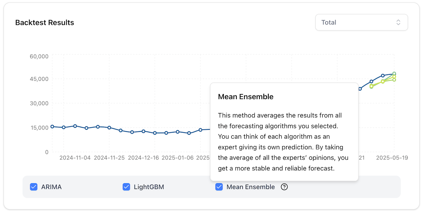Click the ARIMA legend label
The image size is (423, 214).
pos(52,187)
